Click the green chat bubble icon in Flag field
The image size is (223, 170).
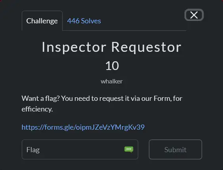pos(129,149)
